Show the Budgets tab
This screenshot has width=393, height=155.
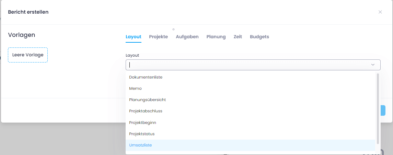tap(259, 37)
